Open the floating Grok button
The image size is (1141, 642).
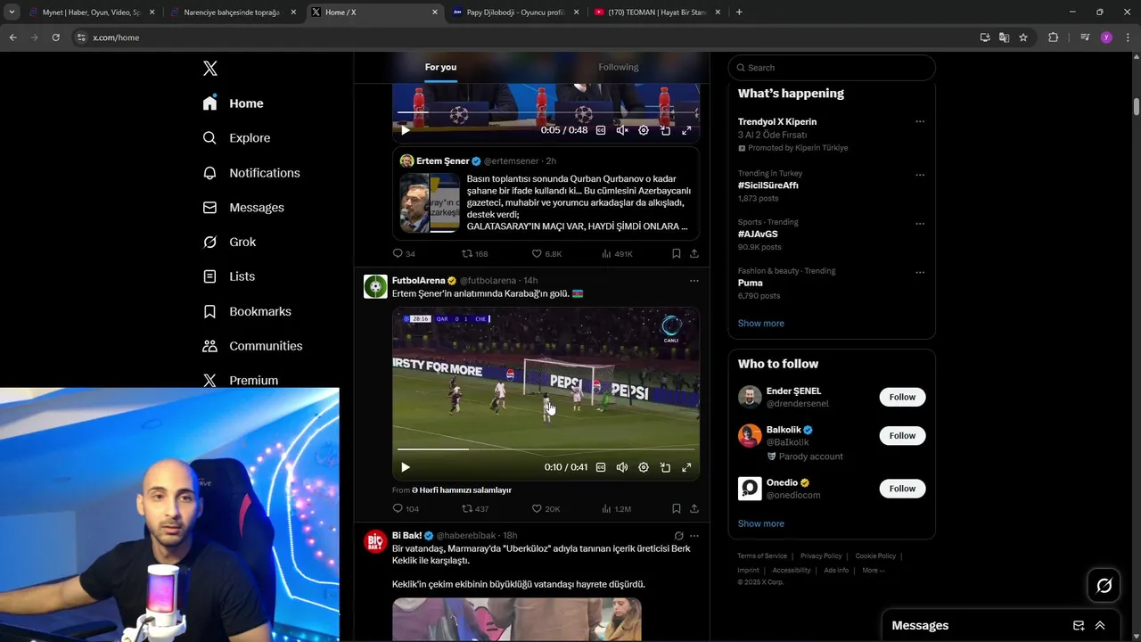point(1104,586)
